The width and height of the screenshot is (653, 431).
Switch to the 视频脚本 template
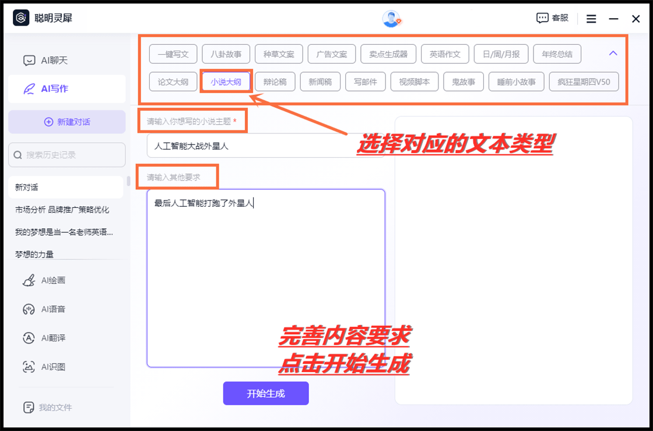click(414, 82)
